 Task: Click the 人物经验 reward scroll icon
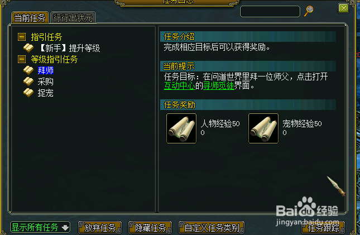coord(181,128)
